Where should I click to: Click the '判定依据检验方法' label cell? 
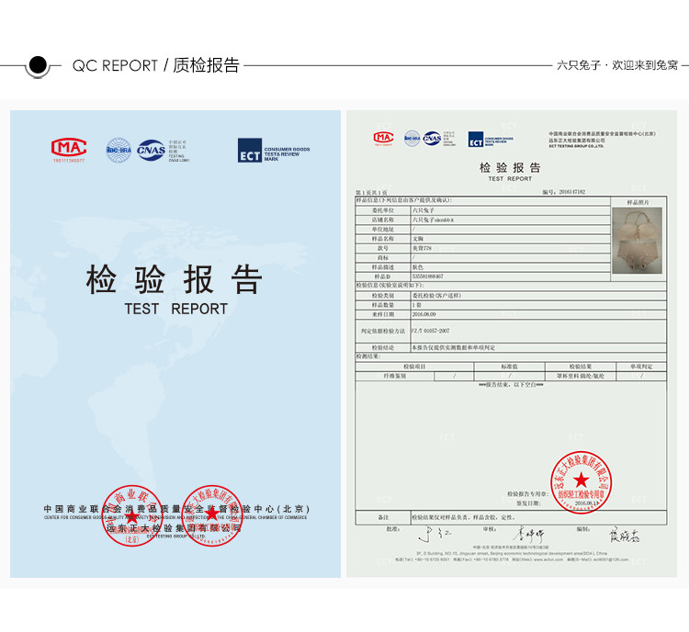coord(383,331)
